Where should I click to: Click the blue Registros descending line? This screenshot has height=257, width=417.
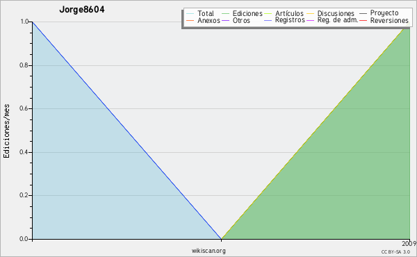click(127, 130)
